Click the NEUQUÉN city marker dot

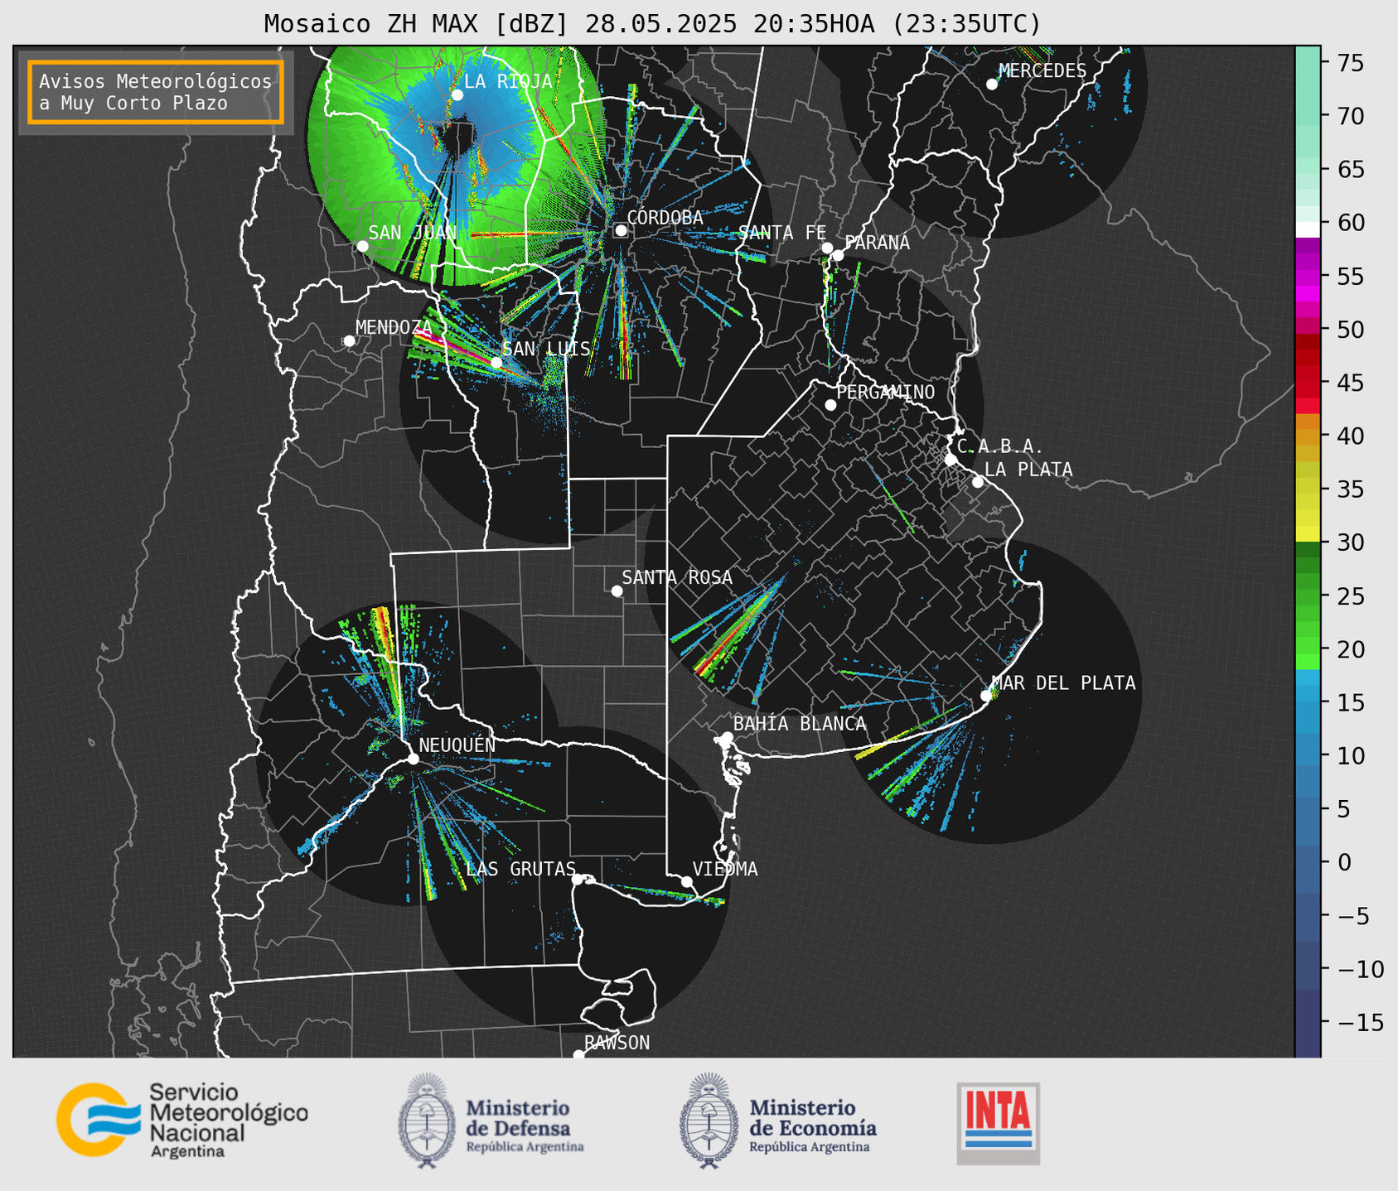pyautogui.click(x=413, y=759)
